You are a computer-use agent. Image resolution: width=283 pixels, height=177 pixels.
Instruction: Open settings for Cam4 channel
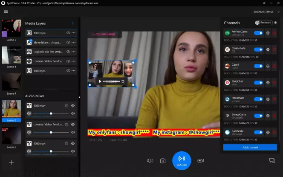(x=268, y=66)
